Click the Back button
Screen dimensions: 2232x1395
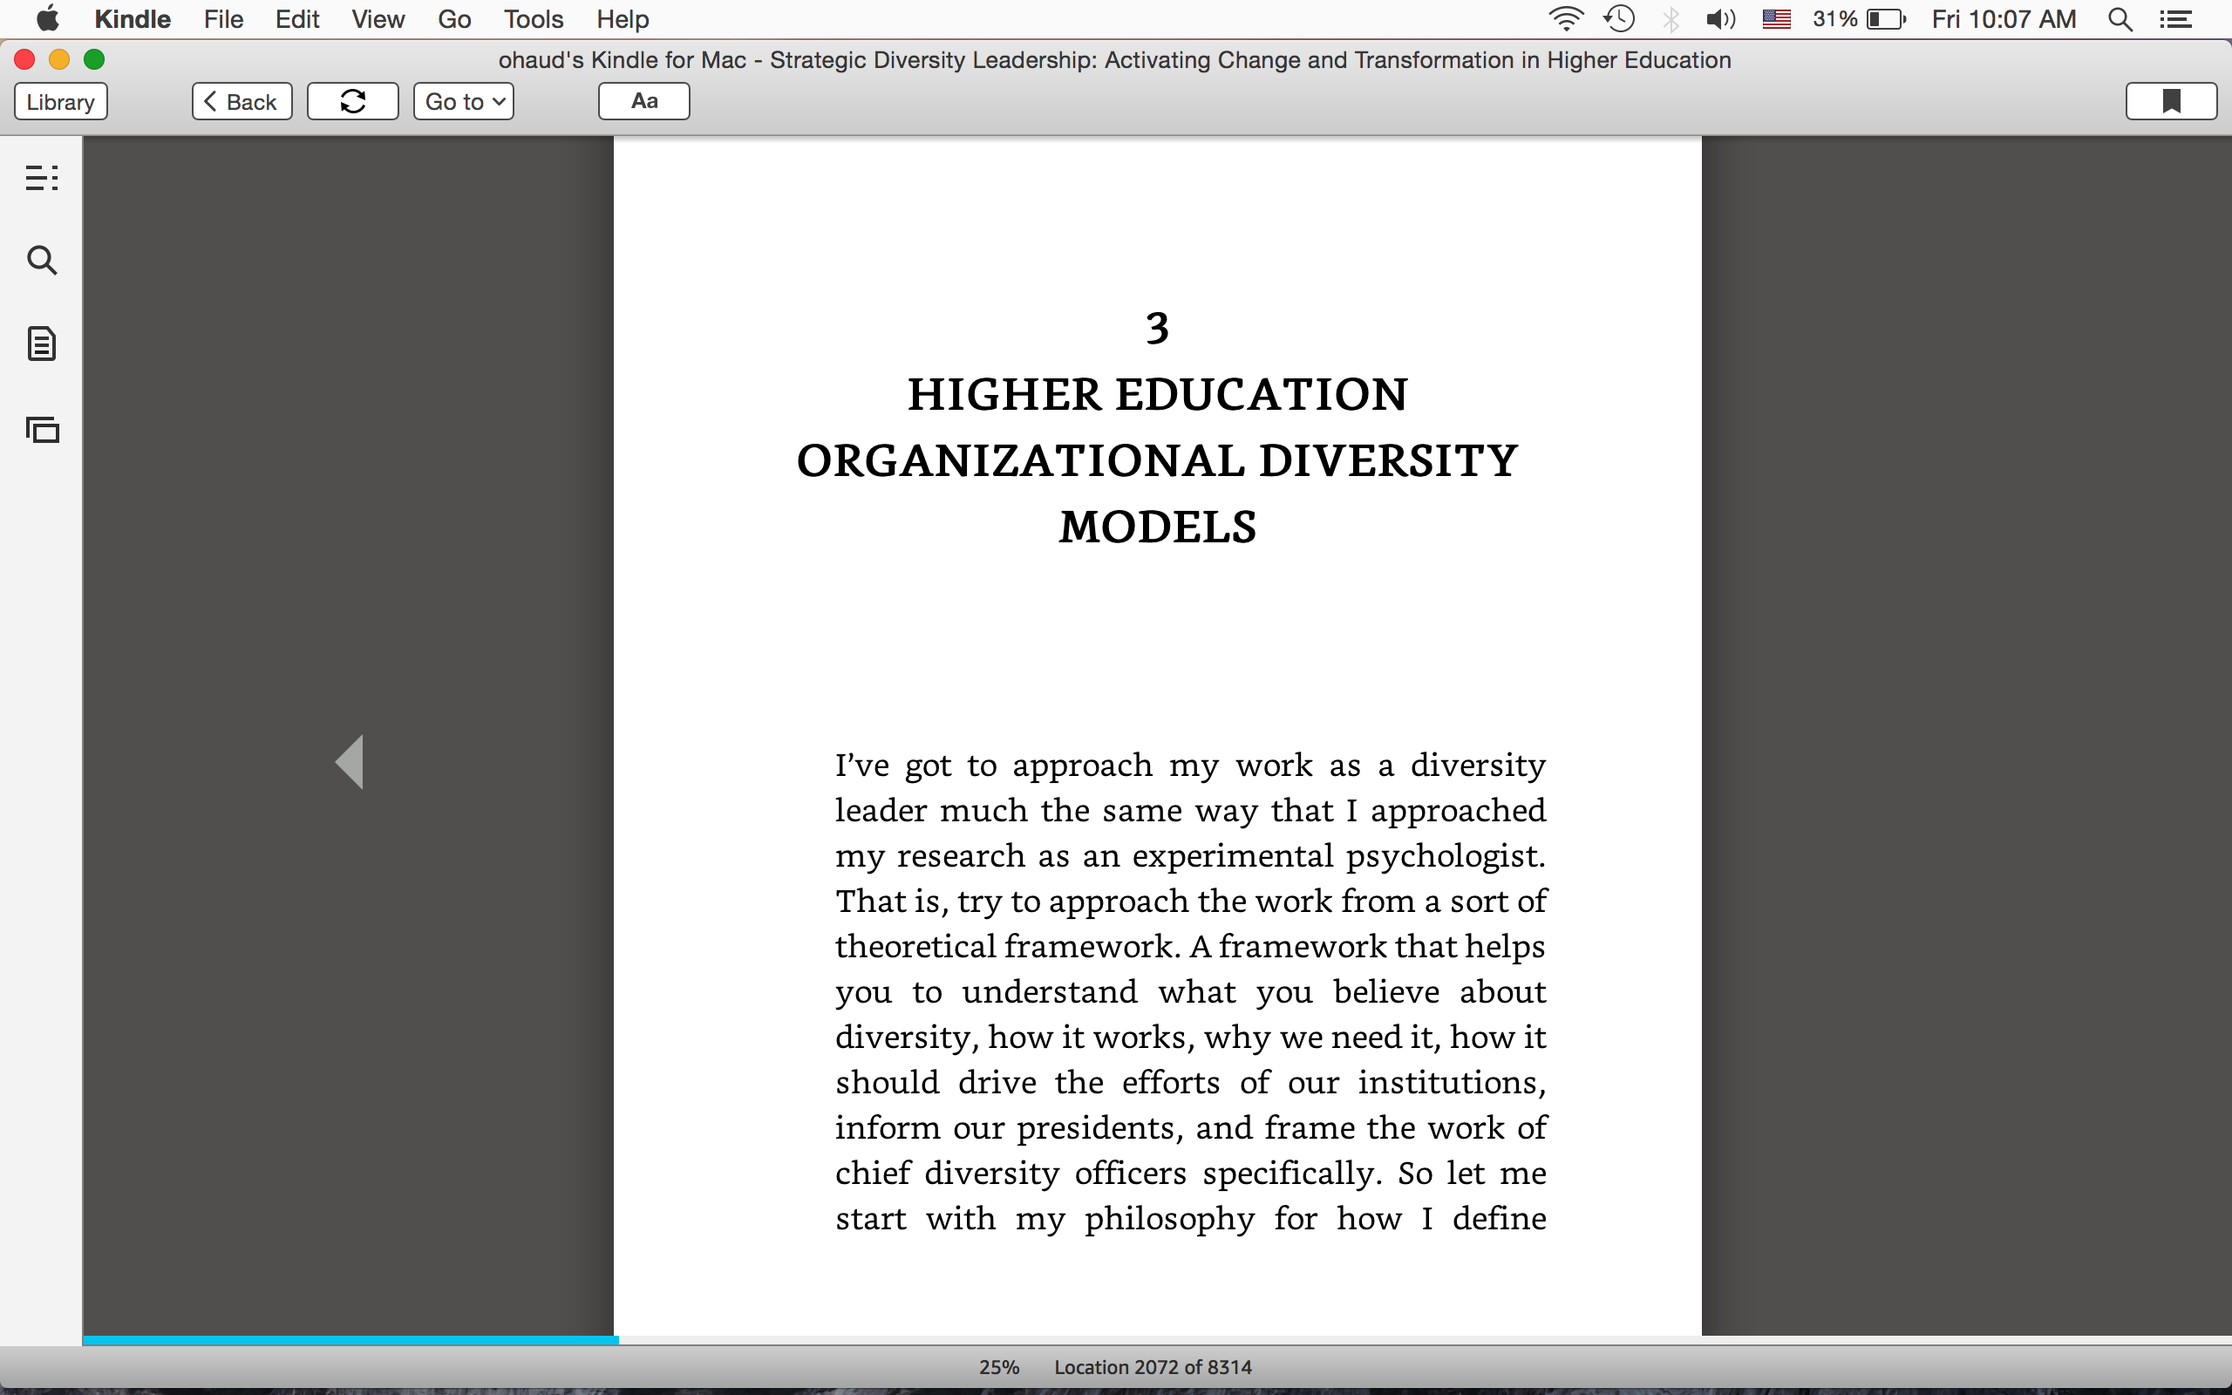coord(242,101)
